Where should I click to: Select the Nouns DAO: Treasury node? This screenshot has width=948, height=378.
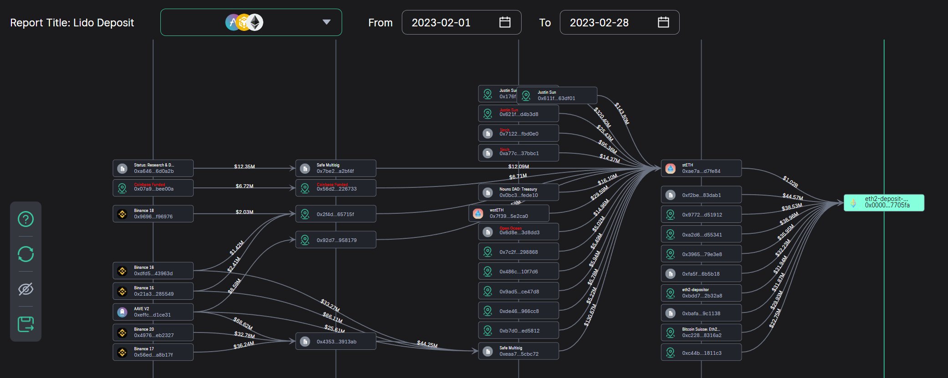[518, 192]
